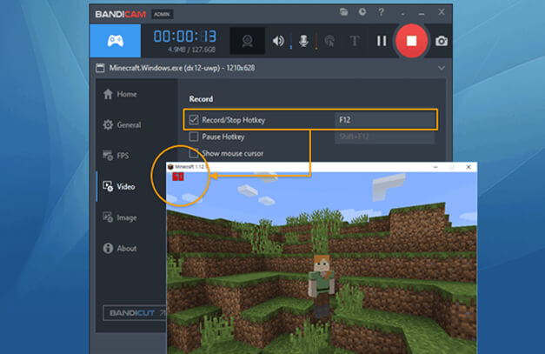Image resolution: width=545 pixels, height=354 pixels.
Task: Click the Alex character in Minecraft
Action: click(322, 287)
